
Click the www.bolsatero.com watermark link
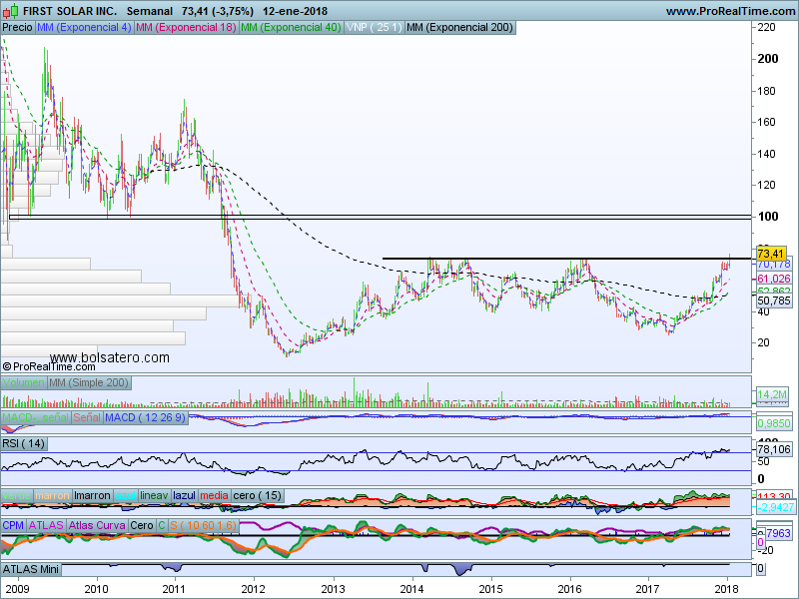(110, 357)
